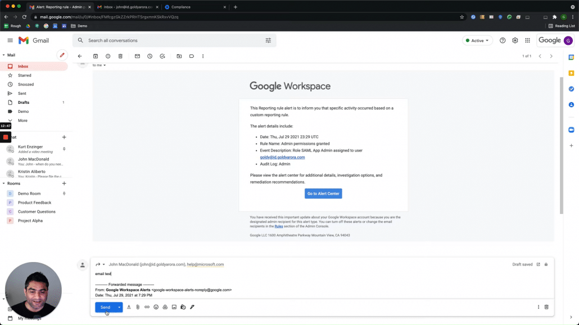The image size is (579, 325).
Task: Open the Inbox folder
Action: (x=34, y=66)
